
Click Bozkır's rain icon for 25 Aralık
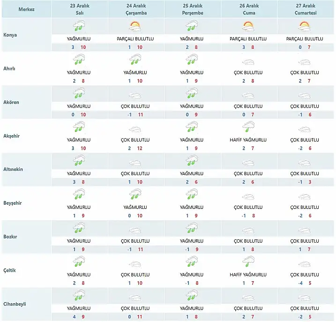click(x=191, y=229)
